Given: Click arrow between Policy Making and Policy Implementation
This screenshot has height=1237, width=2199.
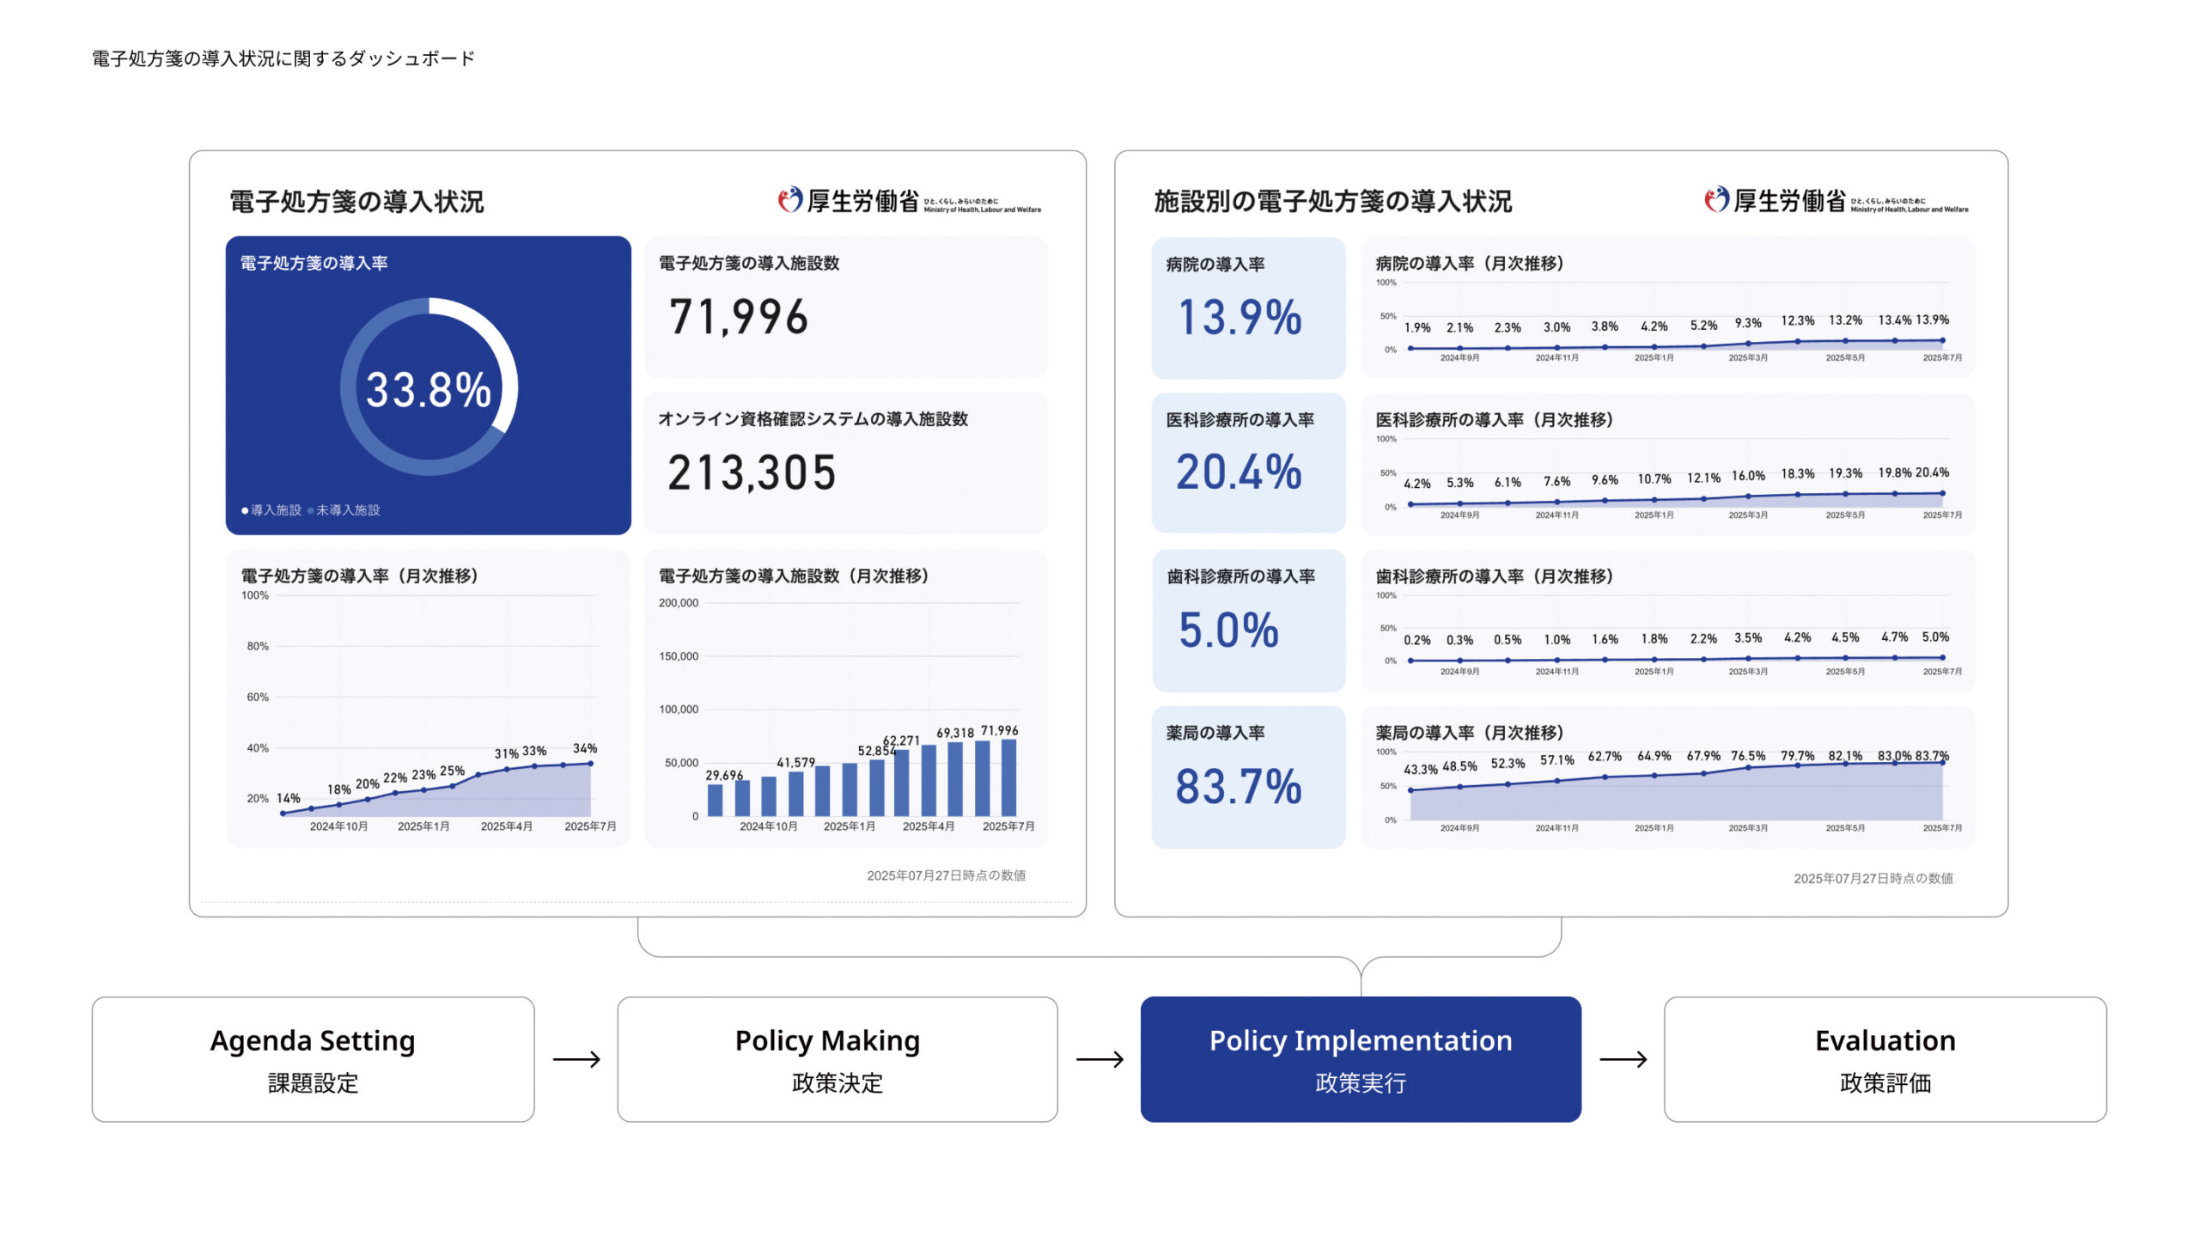Looking at the screenshot, I should (1099, 1059).
